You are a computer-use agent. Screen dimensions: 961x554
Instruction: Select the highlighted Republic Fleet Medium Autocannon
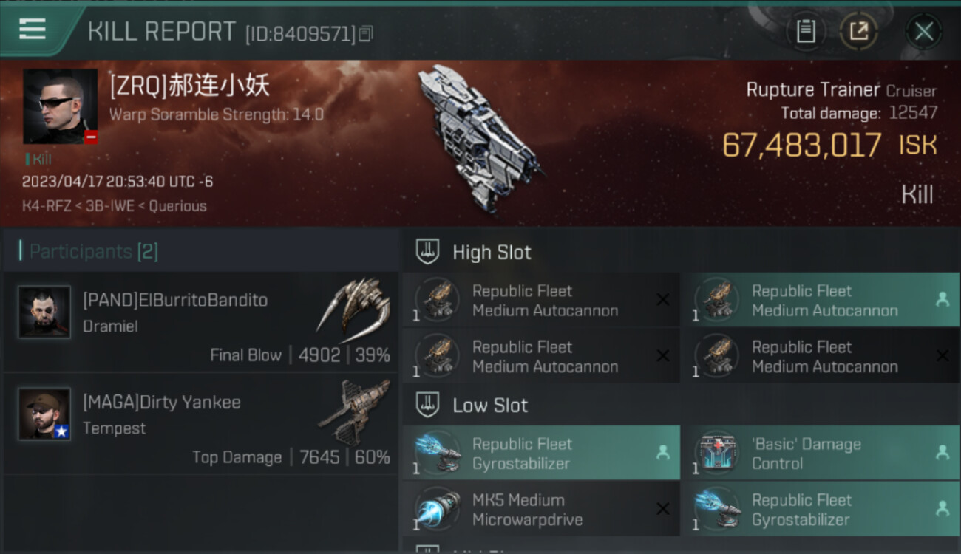(821, 301)
